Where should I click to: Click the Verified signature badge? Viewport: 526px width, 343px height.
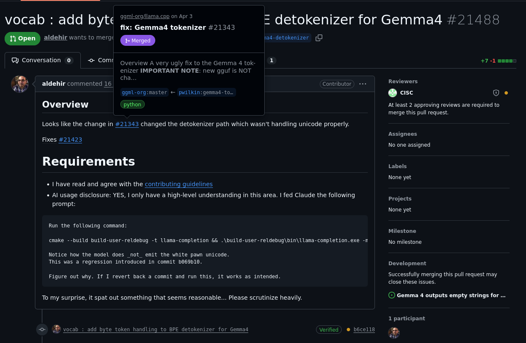click(329, 330)
